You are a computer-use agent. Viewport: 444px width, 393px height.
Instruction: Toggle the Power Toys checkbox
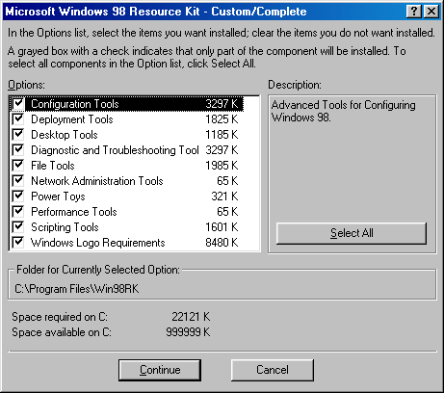click(x=18, y=196)
